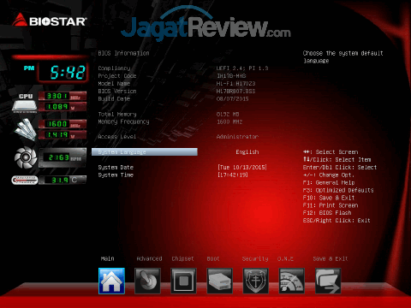Viewport: 411px width, 308px height.
Task: Open the Advanced joystick icon
Action: pos(147,281)
